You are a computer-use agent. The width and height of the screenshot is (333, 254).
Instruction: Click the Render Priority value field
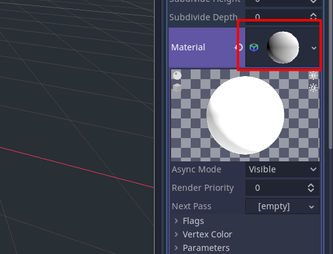point(282,188)
